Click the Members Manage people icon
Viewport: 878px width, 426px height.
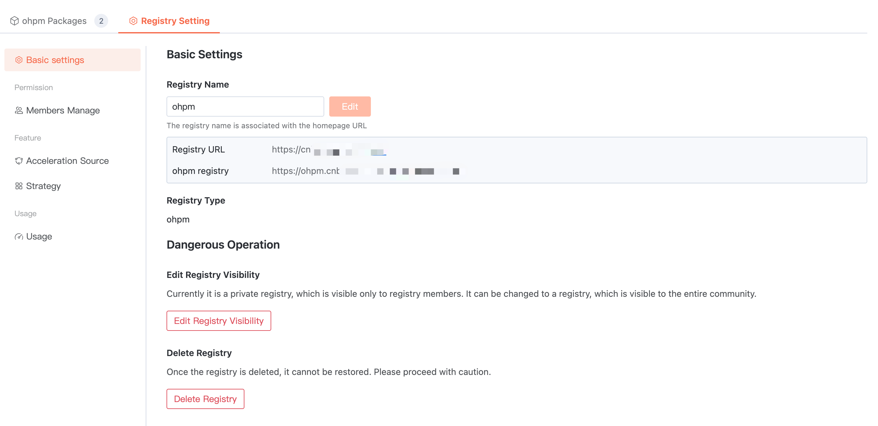click(x=19, y=110)
